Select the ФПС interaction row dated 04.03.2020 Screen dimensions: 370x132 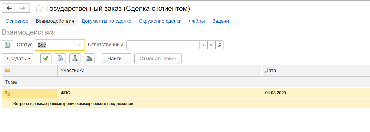(160, 93)
